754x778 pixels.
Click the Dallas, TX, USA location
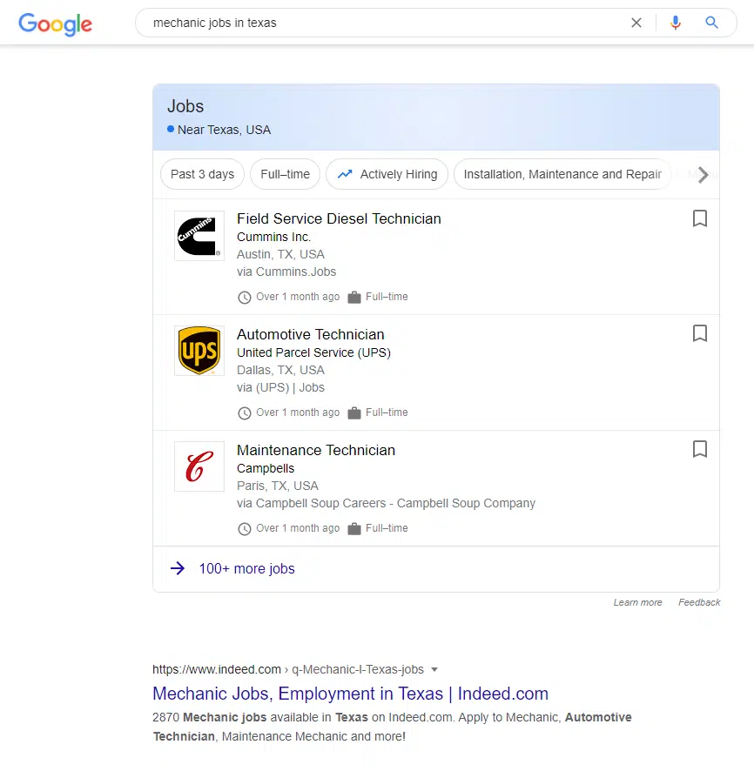[x=280, y=370]
